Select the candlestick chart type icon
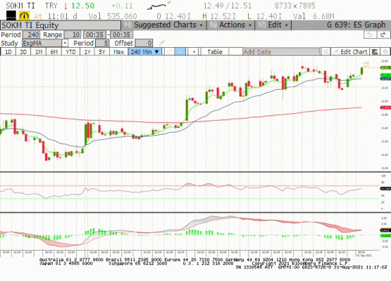The image size is (391, 281). [x=180, y=52]
